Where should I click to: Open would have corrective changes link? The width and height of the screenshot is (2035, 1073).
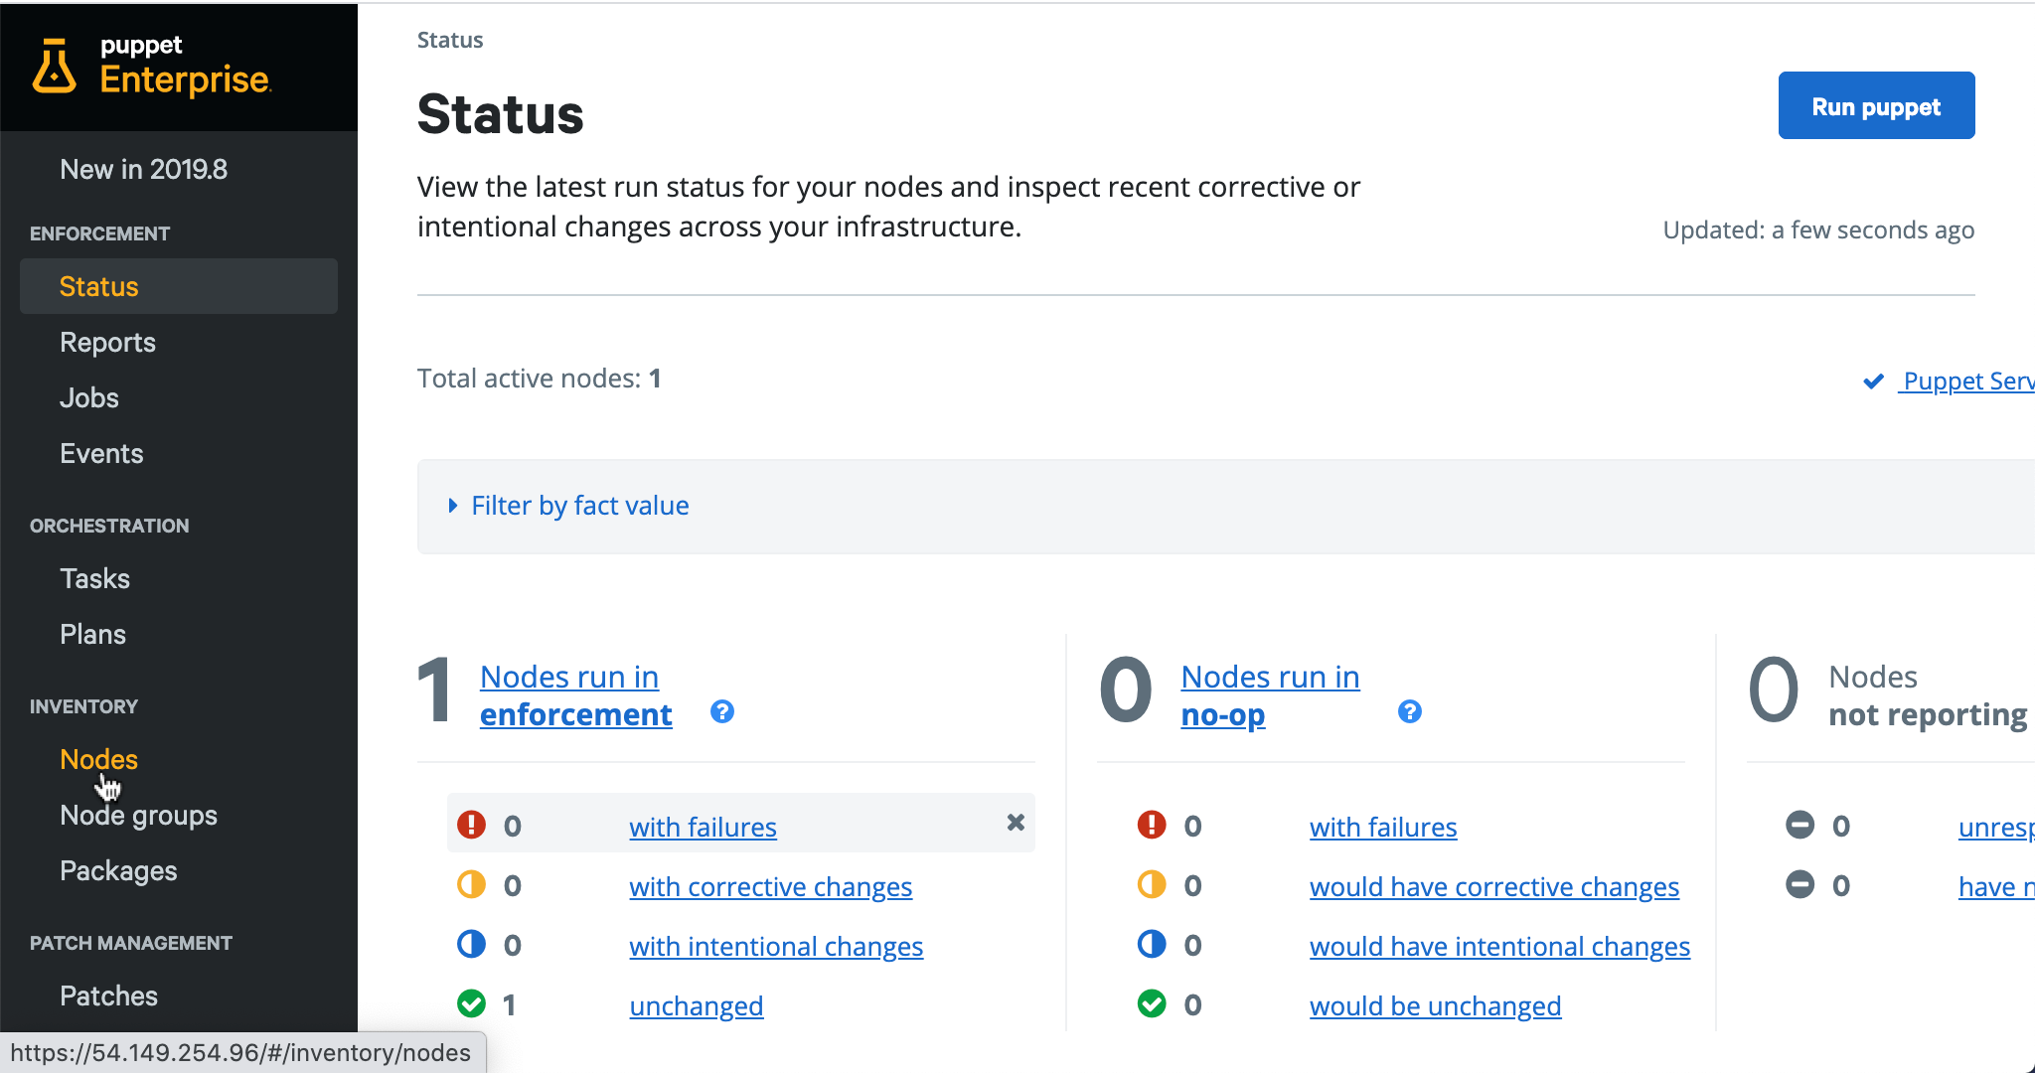(1494, 886)
